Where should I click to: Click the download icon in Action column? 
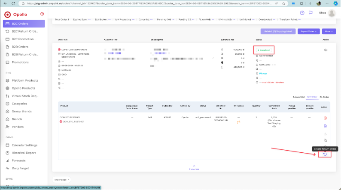point(326,134)
